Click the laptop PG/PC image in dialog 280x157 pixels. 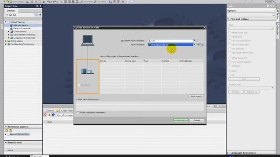(x=87, y=41)
